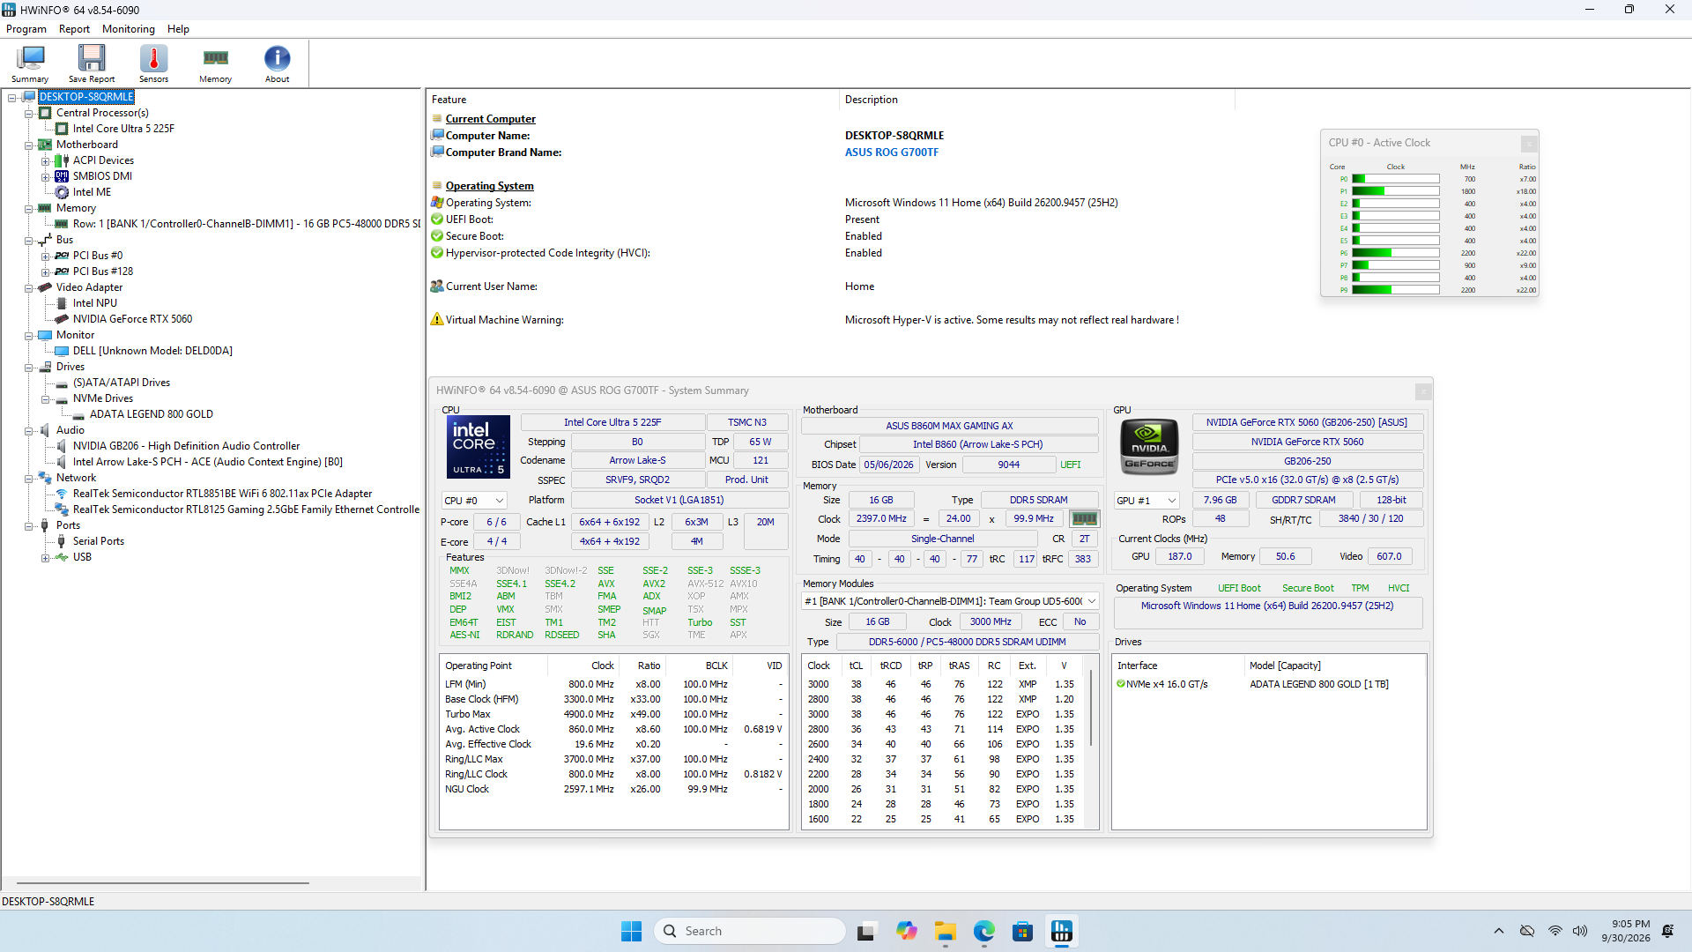Open HWiNFO icon in the taskbar
This screenshot has height=952, width=1692.
(x=1062, y=931)
